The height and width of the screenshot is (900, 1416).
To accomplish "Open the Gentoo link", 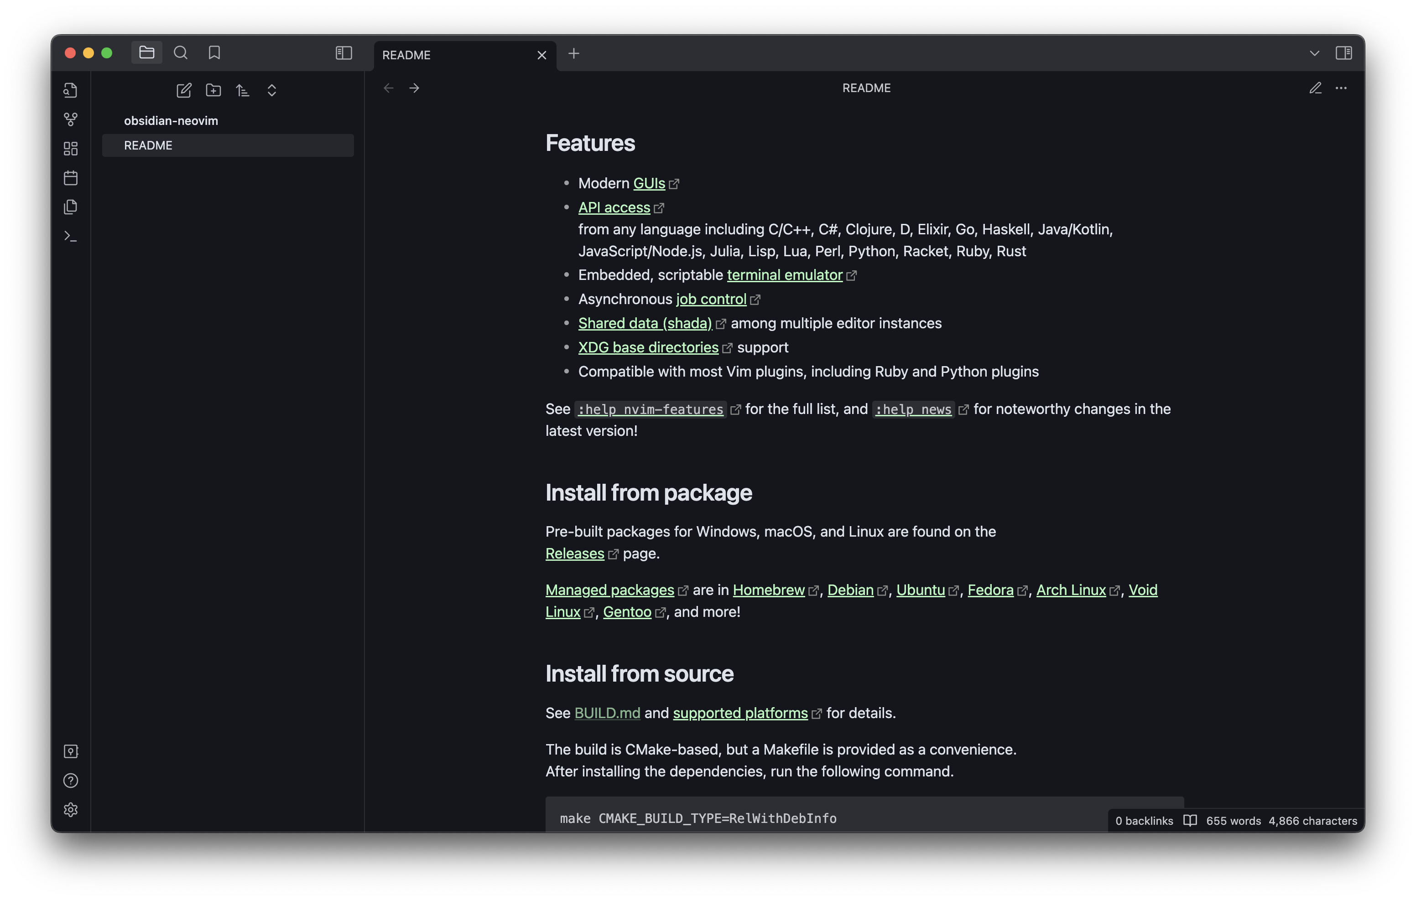I will [x=627, y=612].
